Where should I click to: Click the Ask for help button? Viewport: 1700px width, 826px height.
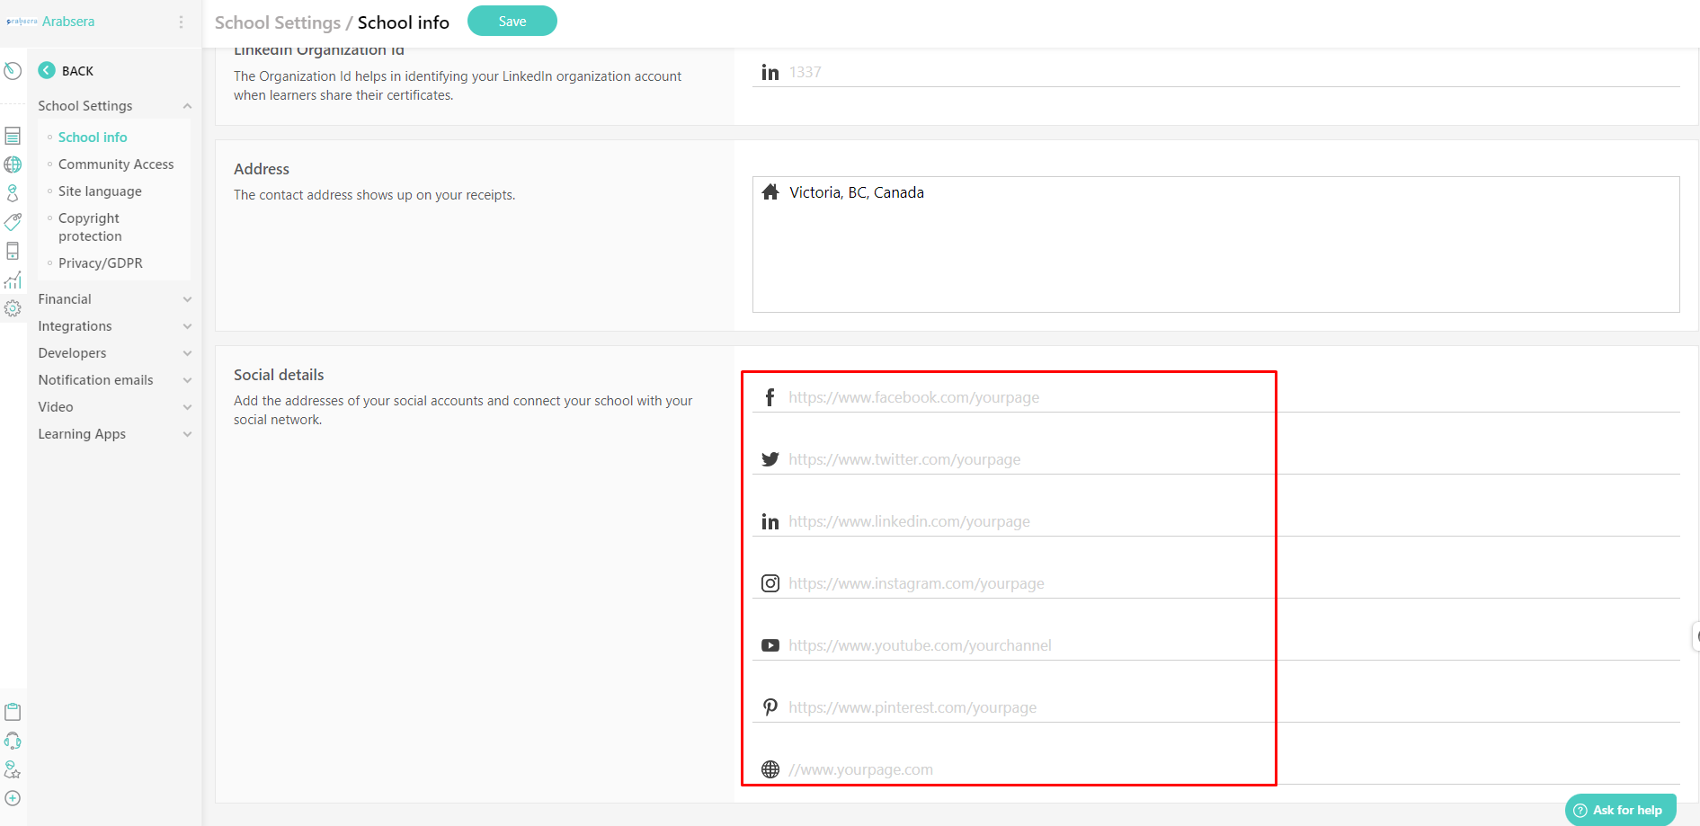(x=1620, y=810)
